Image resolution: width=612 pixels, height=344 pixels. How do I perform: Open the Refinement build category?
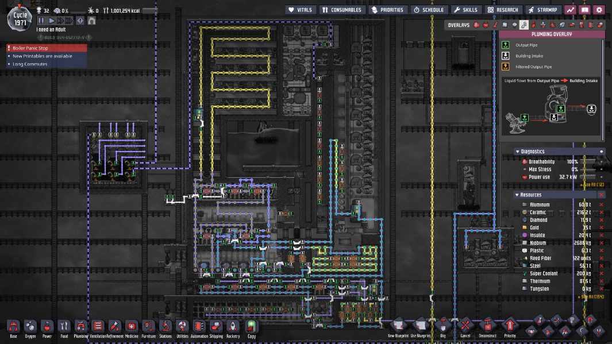(x=114, y=329)
